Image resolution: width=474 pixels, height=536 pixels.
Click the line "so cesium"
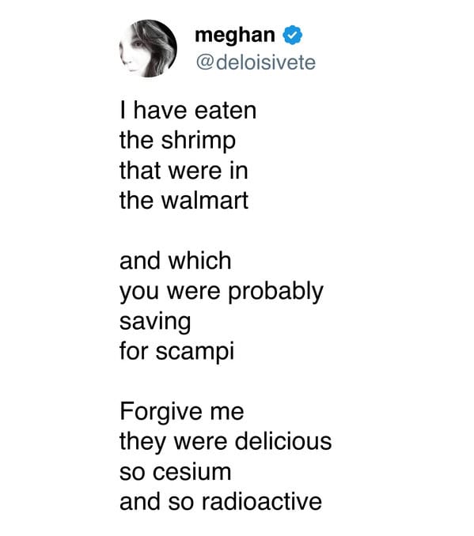pyautogui.click(x=175, y=472)
